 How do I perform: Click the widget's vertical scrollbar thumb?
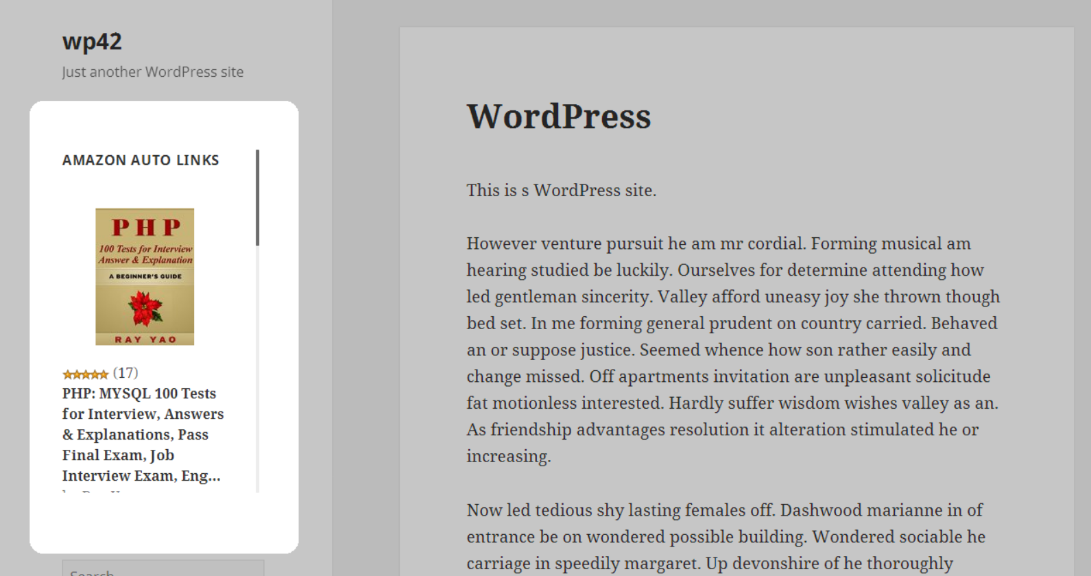[x=257, y=197]
